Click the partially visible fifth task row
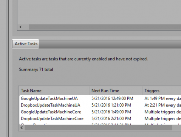The height and width of the screenshot is (137, 181). point(100,124)
